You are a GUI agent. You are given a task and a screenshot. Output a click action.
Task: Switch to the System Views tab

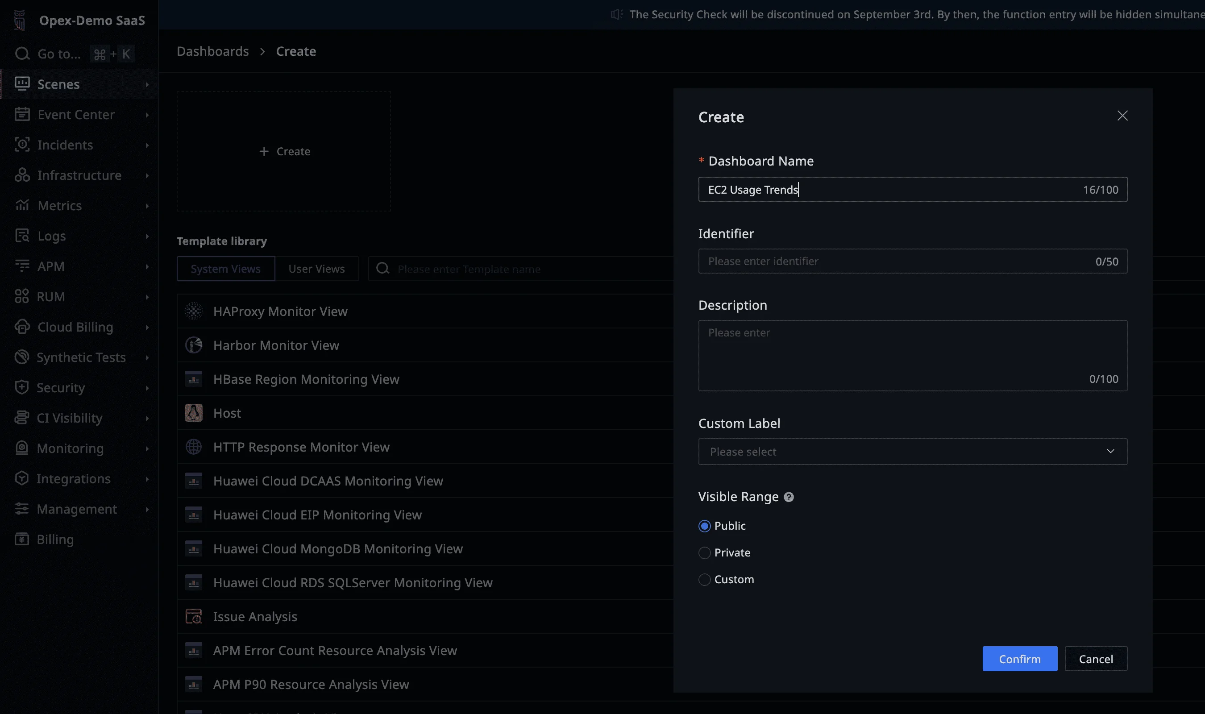click(x=226, y=269)
